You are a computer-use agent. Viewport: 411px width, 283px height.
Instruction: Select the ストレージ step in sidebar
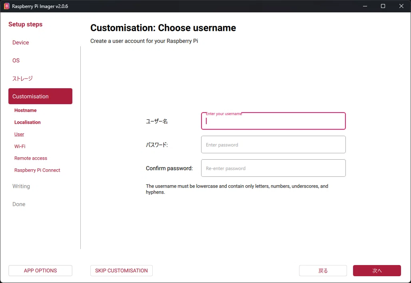coord(22,78)
